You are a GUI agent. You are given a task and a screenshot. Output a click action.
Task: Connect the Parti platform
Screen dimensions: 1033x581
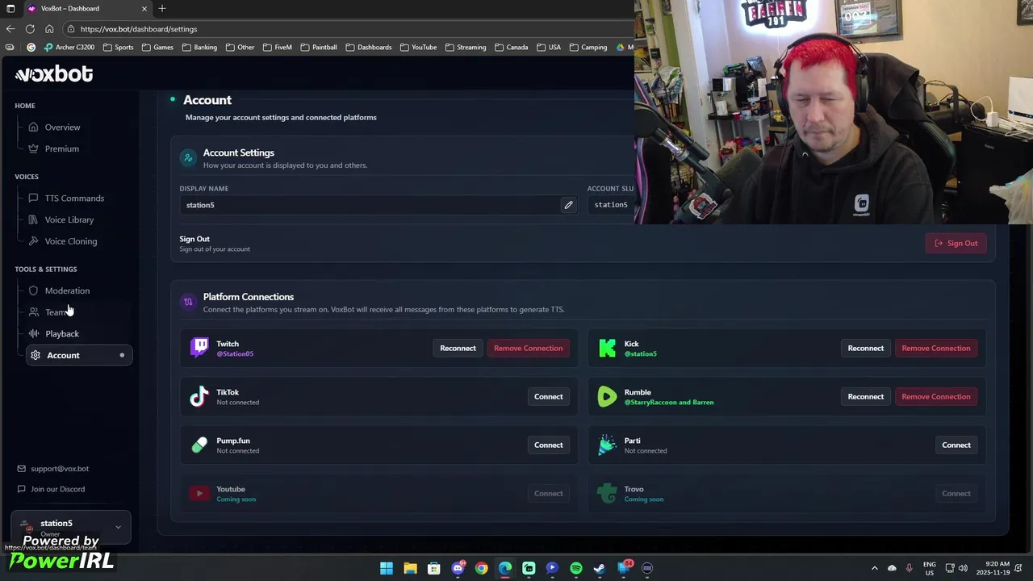tap(956, 445)
